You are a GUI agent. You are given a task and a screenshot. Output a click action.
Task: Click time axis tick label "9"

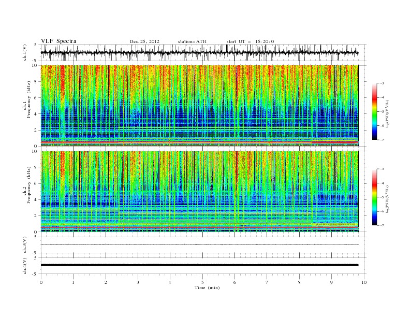[331, 282]
